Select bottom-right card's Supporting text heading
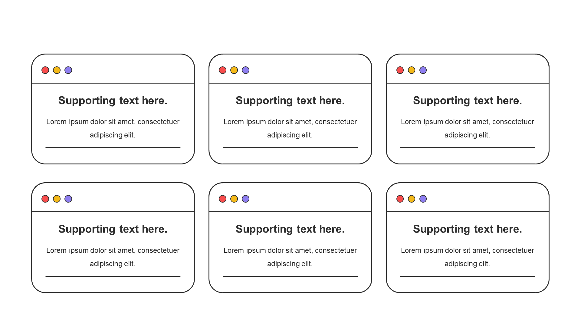Viewport: 581px width, 327px height. tap(468, 229)
